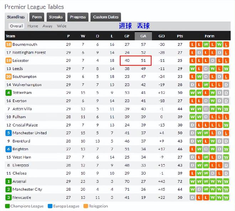The height and width of the screenshot is (211, 235).
Task: Switch to the Form tab
Action: [x=37, y=17]
